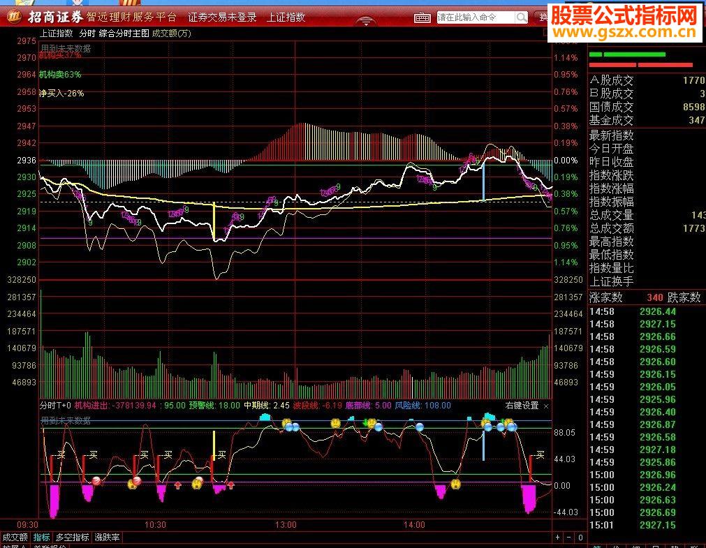Click the 2936 price axis label
Screen dimensions: 706x548
pyautogui.click(x=26, y=161)
